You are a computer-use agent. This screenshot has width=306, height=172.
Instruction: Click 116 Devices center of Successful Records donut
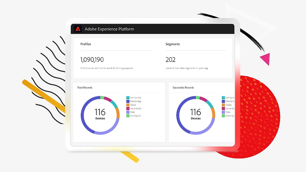coord(195,114)
